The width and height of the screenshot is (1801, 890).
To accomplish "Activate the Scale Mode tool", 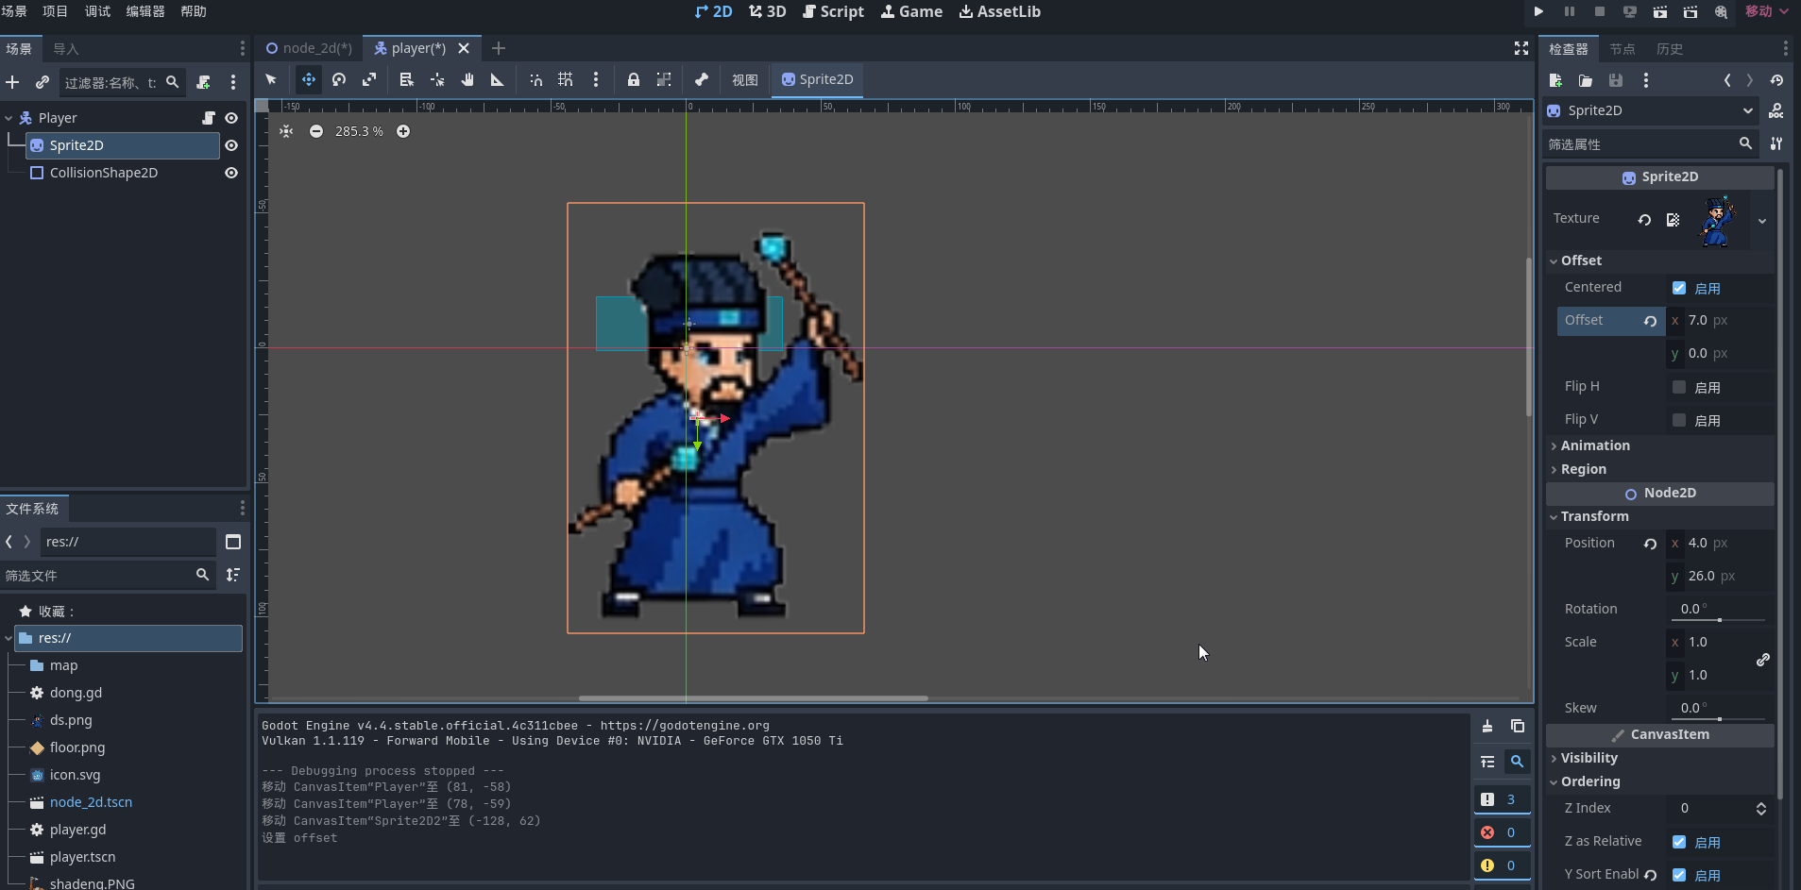I will point(369,79).
